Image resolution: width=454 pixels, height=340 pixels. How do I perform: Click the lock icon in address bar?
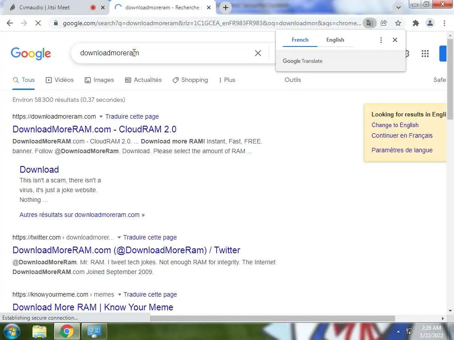[x=56, y=23]
